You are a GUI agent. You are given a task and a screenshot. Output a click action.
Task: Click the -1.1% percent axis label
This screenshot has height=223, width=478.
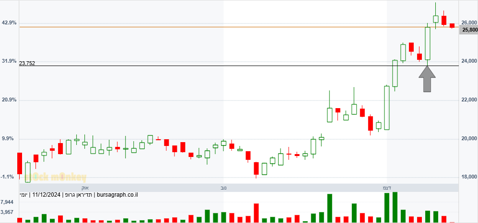click(x=8, y=177)
